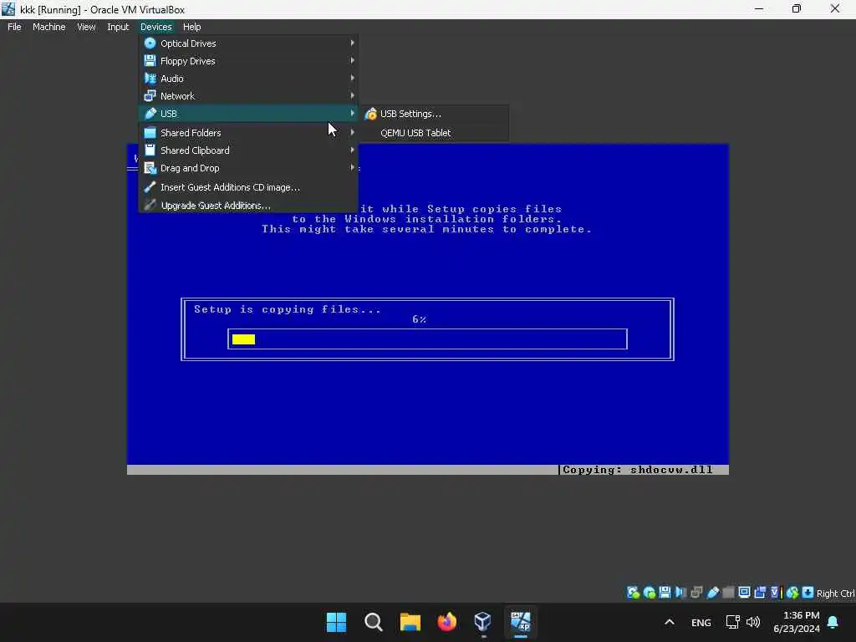The height and width of the screenshot is (642, 856).
Task: Expand Audio submenu arrow
Action: [352, 78]
